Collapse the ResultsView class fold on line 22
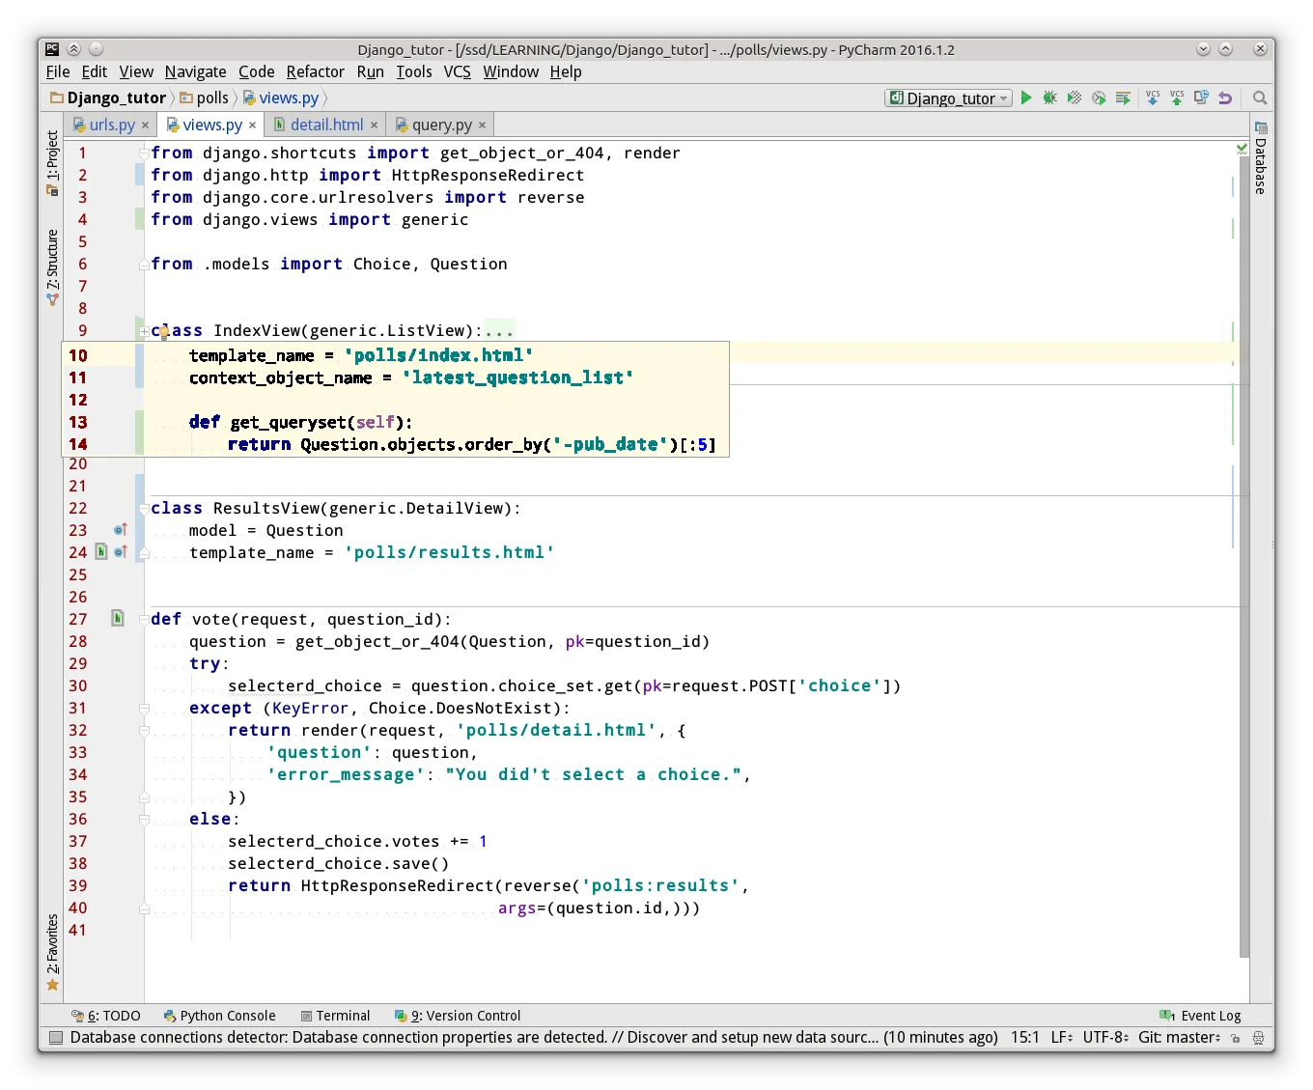The width and height of the screenshot is (1313, 1090). [x=144, y=509]
